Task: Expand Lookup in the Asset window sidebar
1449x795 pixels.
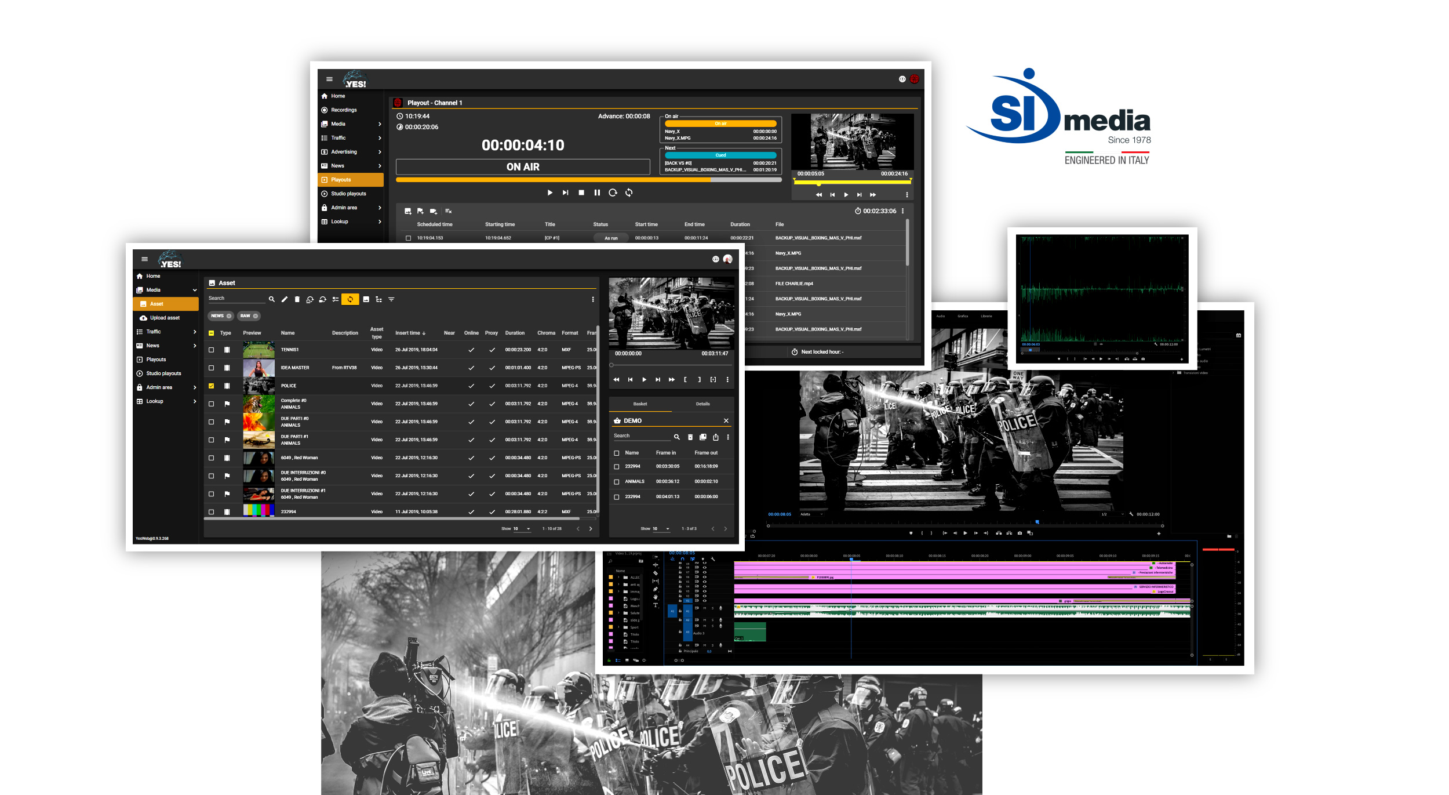Action: pyautogui.click(x=194, y=401)
